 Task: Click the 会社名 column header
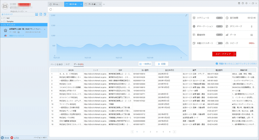[x=71, y=70]
